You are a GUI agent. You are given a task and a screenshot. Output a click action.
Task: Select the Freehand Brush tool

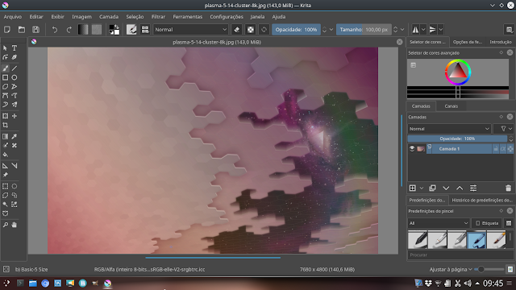point(6,68)
